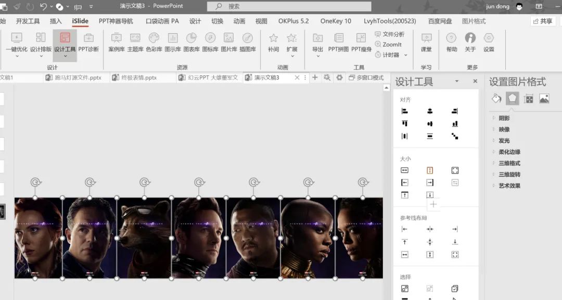Click the 搜索 search box
The height and width of the screenshot is (300, 562).
289,6
